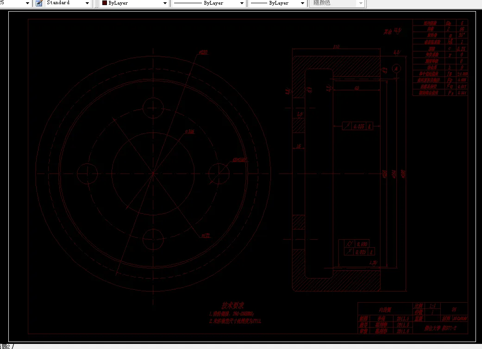The height and width of the screenshot is (349, 482).
Task: Click the 内齿圈 title block cell
Action: (x=385, y=310)
